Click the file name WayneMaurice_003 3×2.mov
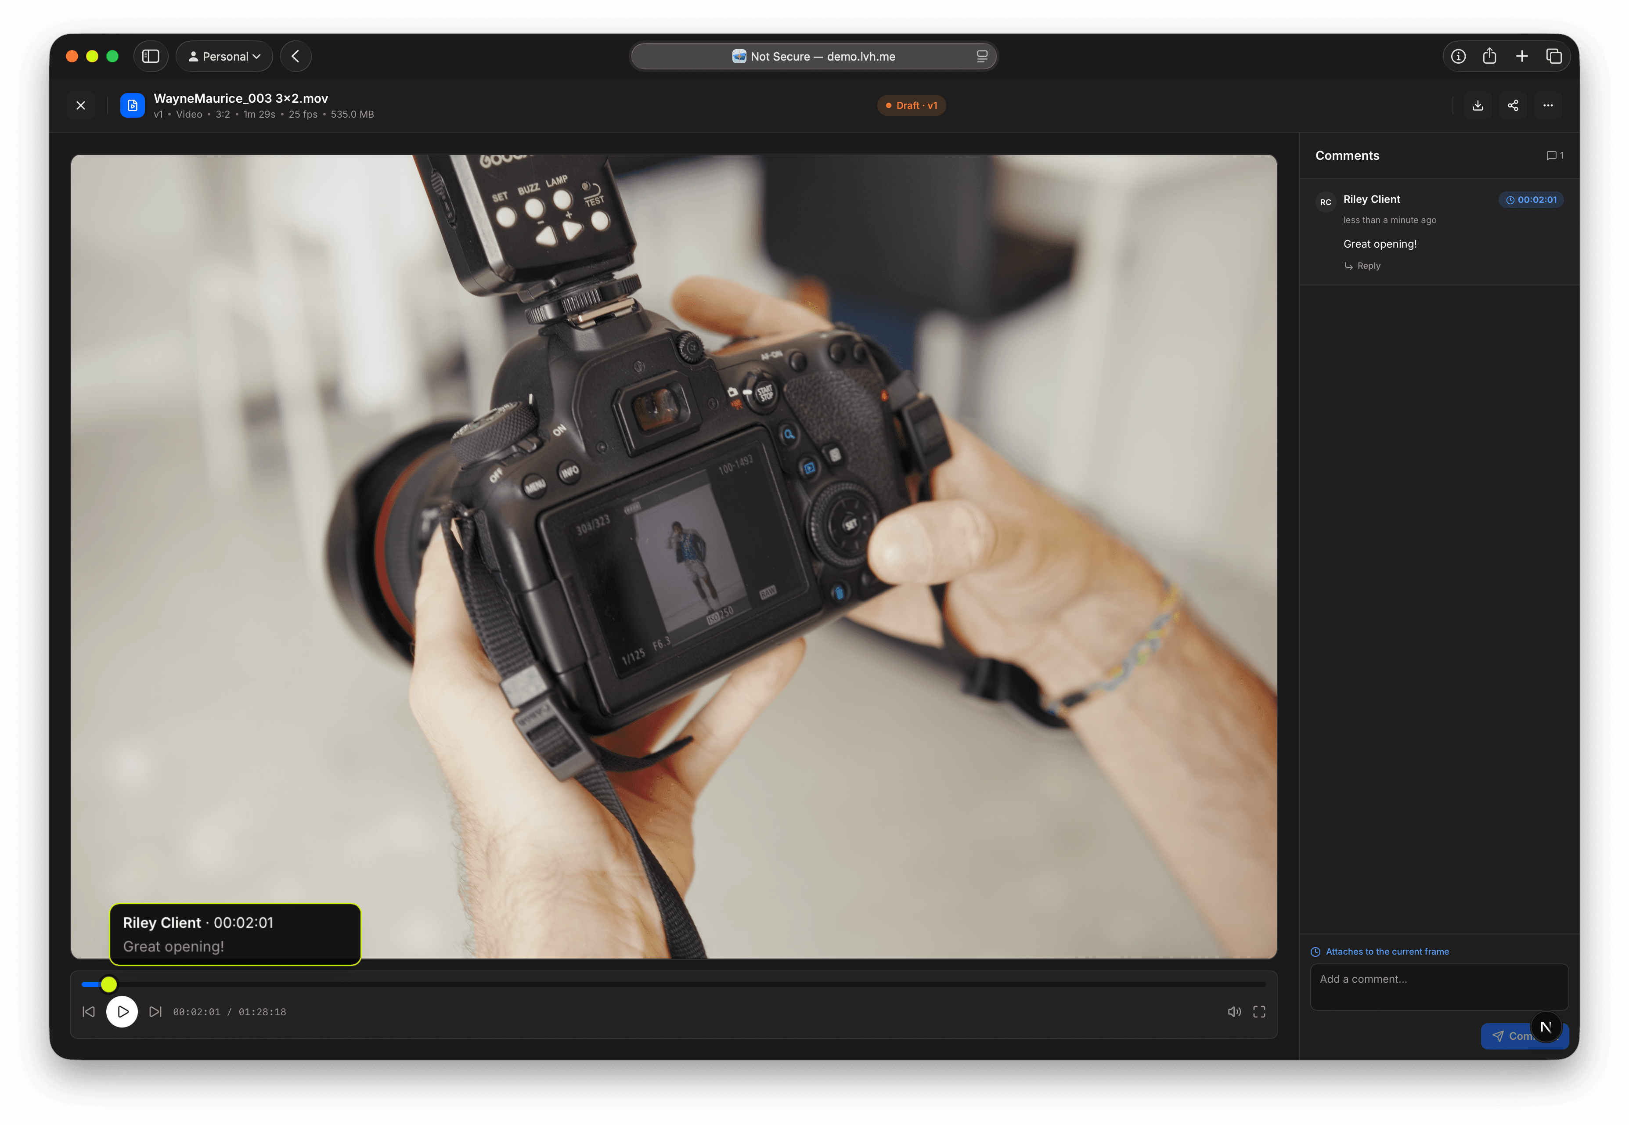 point(241,99)
